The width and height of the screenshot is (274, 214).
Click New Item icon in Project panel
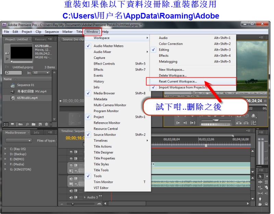tap(40, 124)
